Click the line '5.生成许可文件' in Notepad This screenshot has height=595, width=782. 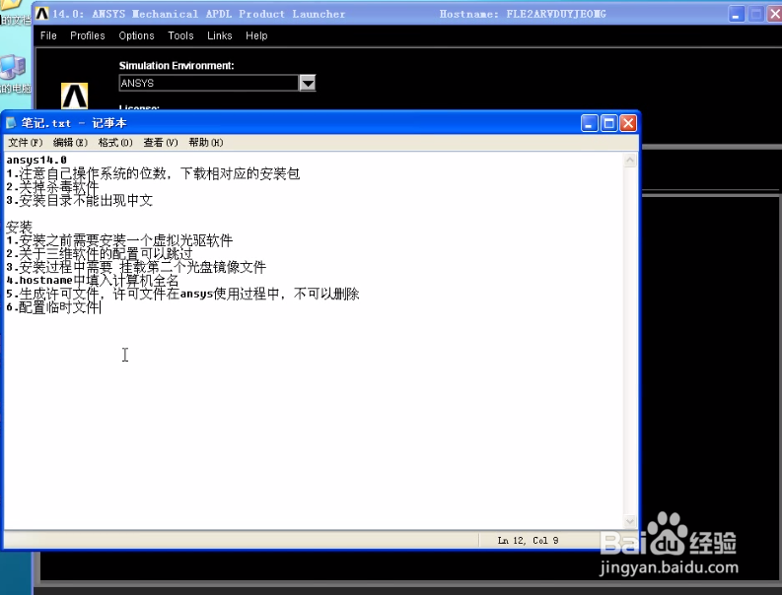pyautogui.click(x=182, y=294)
